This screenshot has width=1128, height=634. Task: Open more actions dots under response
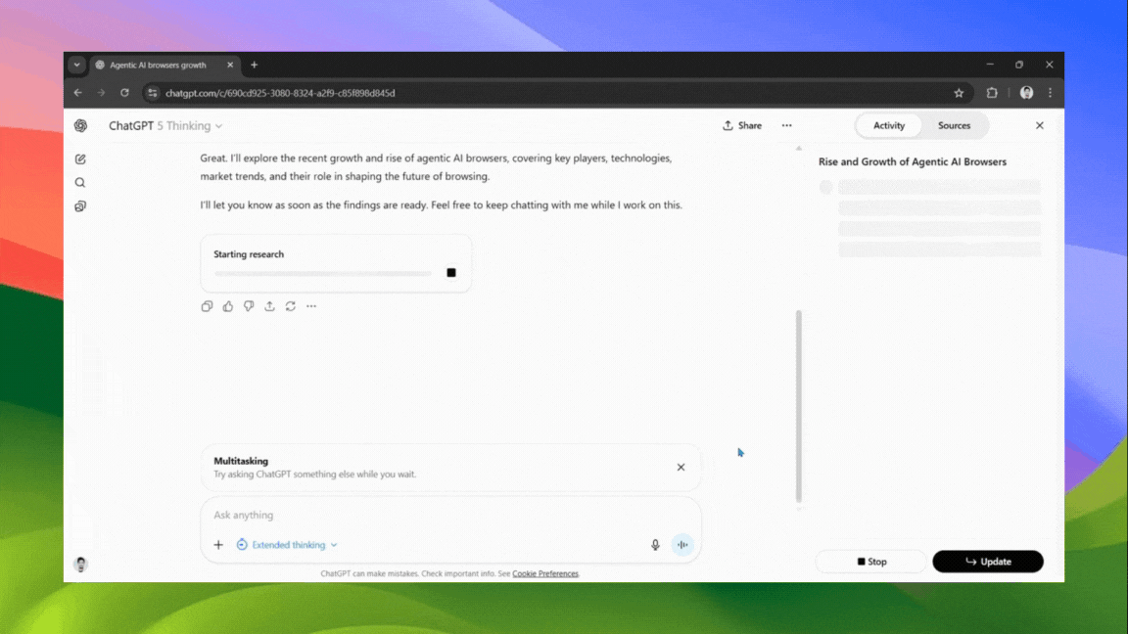[x=311, y=306]
